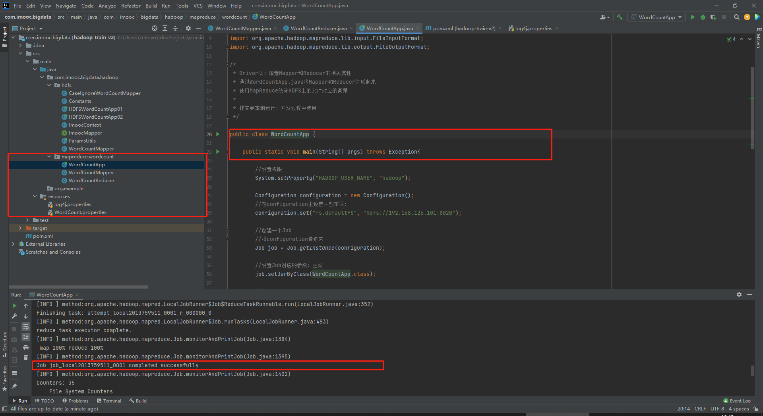Expand the .idea folder
Viewport: 763px width, 416px height.
click(21, 46)
